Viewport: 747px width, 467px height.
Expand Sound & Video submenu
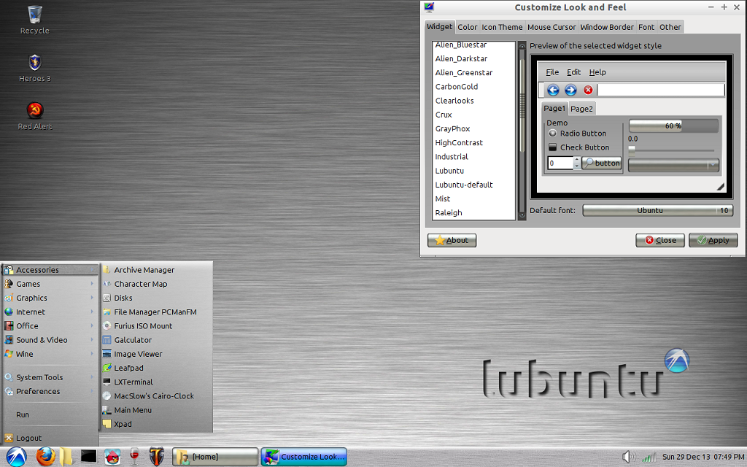click(50, 340)
